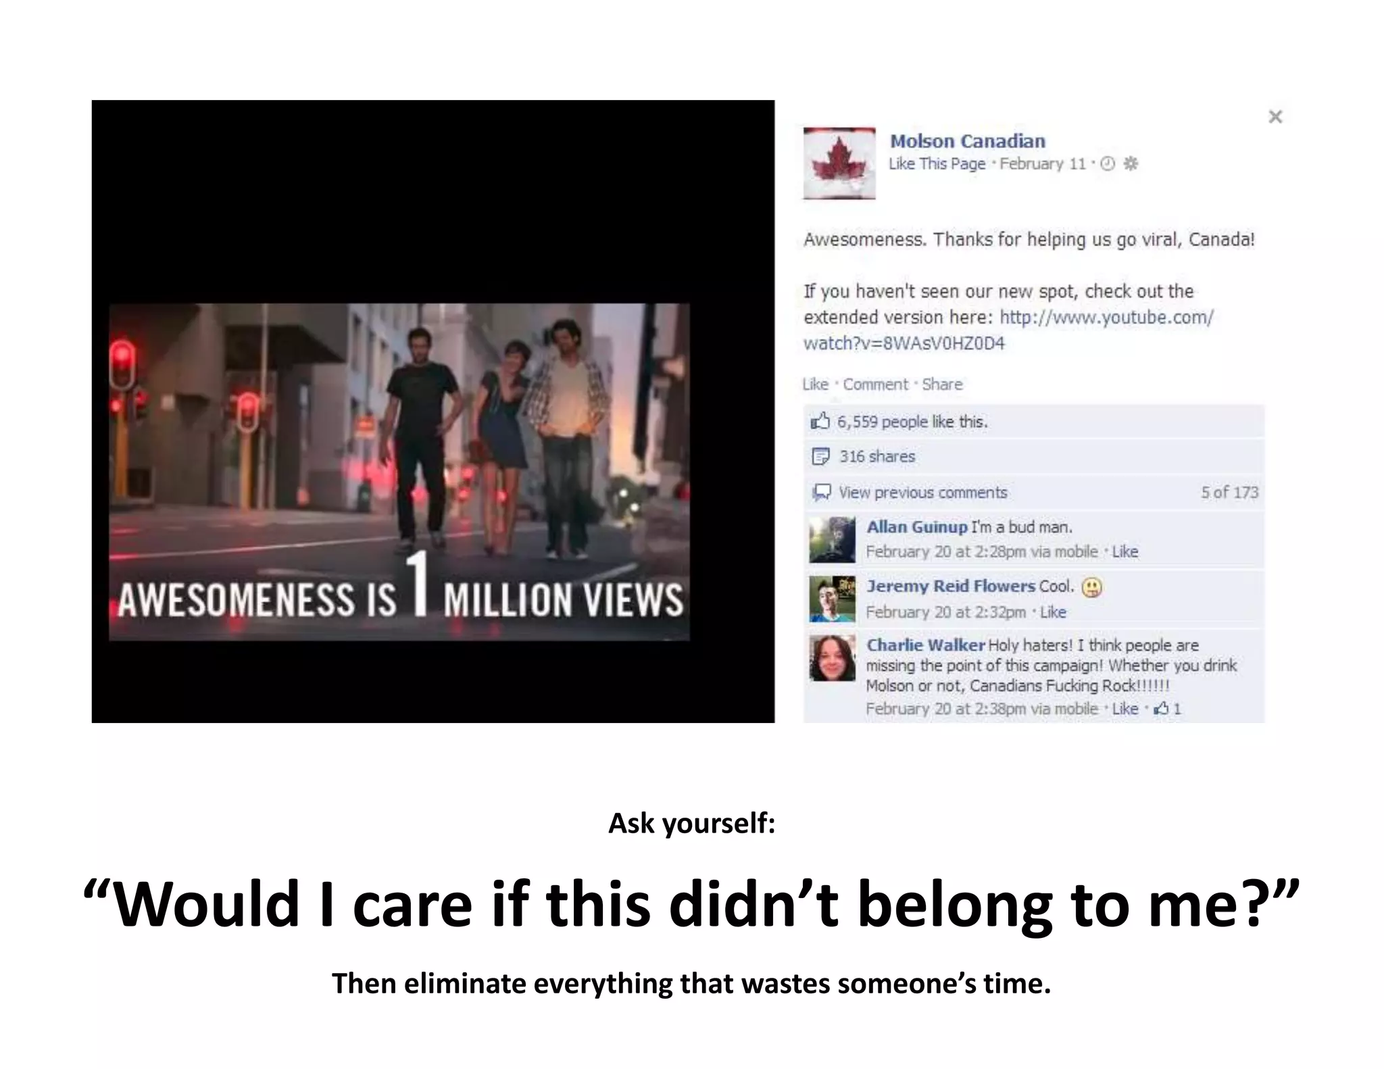The height and width of the screenshot is (1069, 1384).
Task: Open Charlie Walker's profile photo
Action: click(833, 658)
